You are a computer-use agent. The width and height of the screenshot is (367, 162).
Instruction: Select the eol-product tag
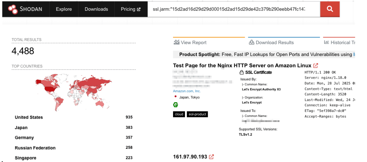coord(197,114)
